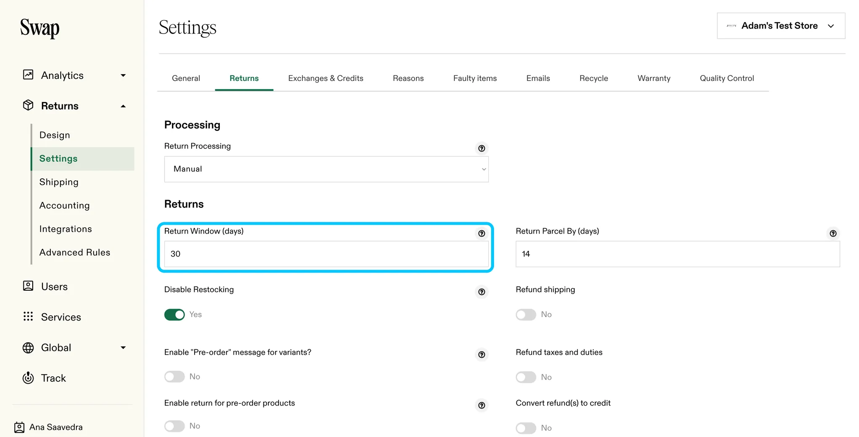Turn off the Disable Restocking toggle

(174, 315)
